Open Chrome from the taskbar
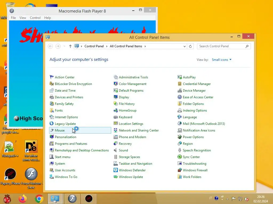 coord(39,199)
